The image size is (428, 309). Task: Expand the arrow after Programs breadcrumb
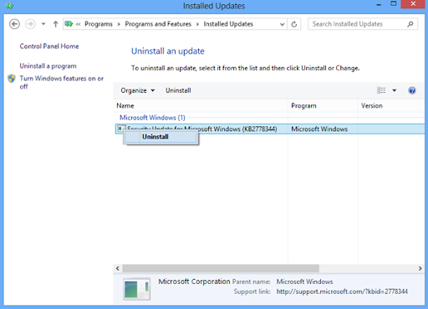click(x=119, y=24)
